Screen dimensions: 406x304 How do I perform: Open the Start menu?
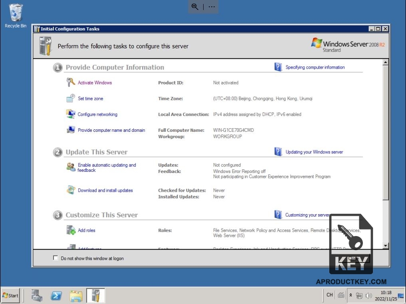coord(10,296)
